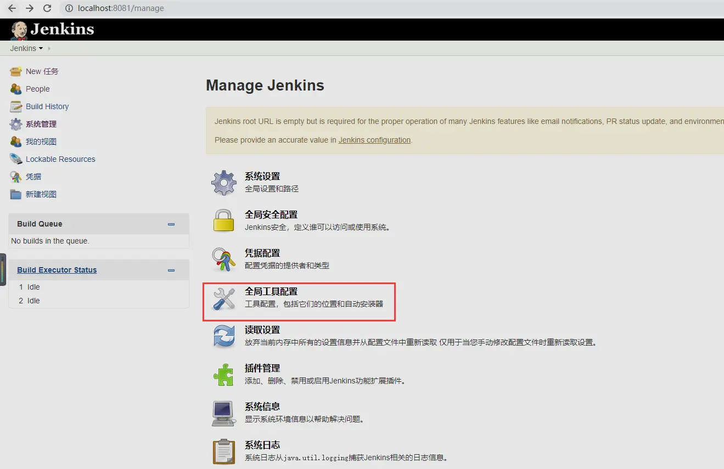Open 新建视图 from the sidebar
The width and height of the screenshot is (724, 469).
[x=41, y=194]
